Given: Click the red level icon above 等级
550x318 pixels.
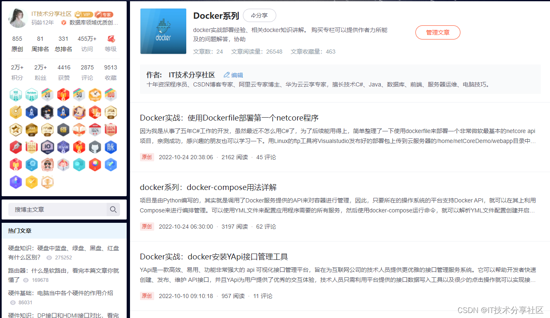Looking at the screenshot, I should point(111,39).
